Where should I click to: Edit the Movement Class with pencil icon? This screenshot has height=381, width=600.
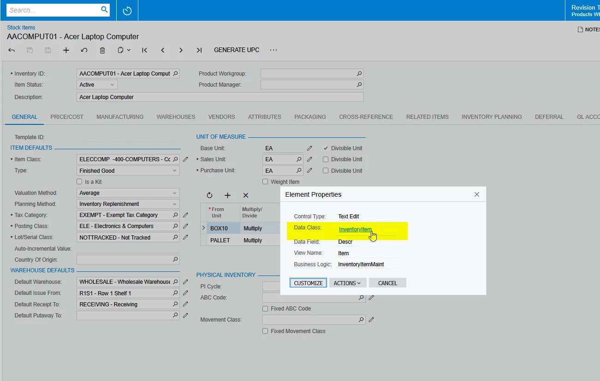(371, 320)
